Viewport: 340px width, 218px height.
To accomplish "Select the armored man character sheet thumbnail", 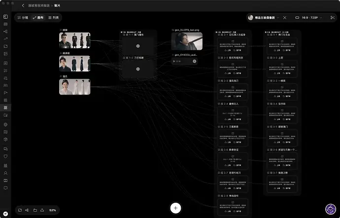I will (x=75, y=40).
